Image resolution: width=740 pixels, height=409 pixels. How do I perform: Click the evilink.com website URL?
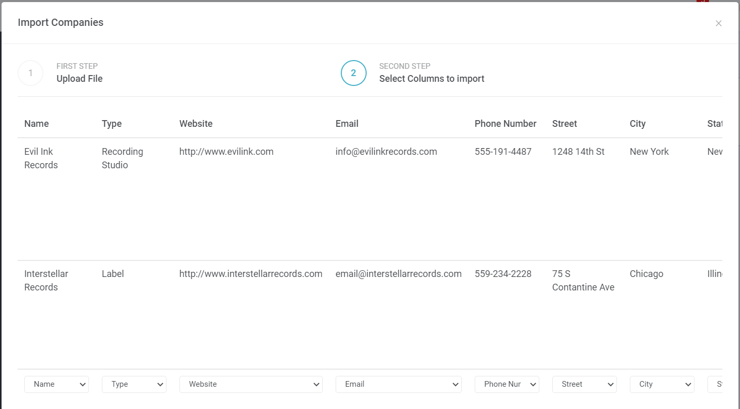(x=226, y=152)
